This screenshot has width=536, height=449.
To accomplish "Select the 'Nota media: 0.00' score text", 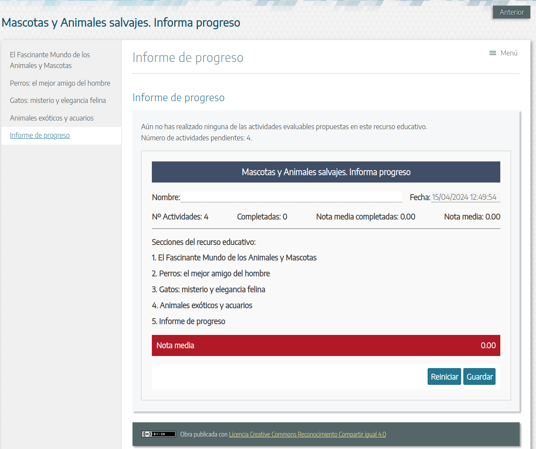I will (x=471, y=217).
